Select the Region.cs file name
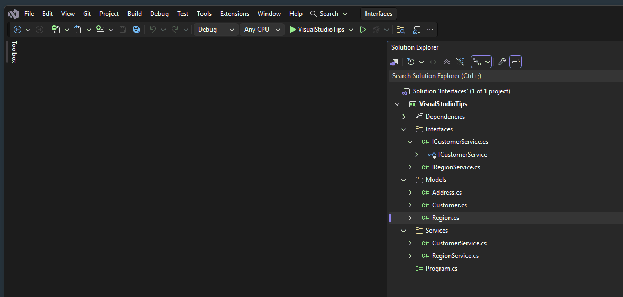 tap(445, 218)
